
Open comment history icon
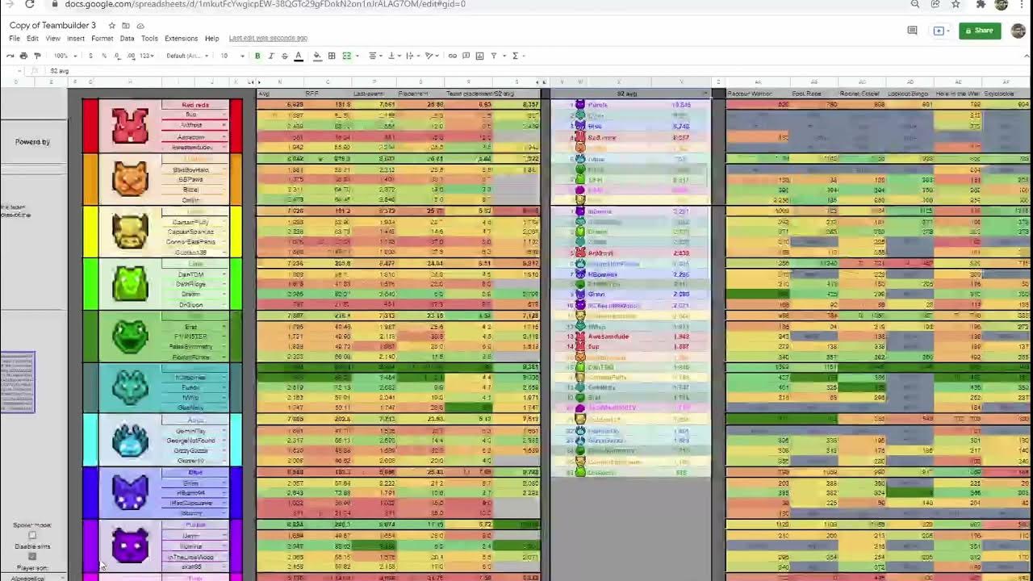click(x=912, y=31)
